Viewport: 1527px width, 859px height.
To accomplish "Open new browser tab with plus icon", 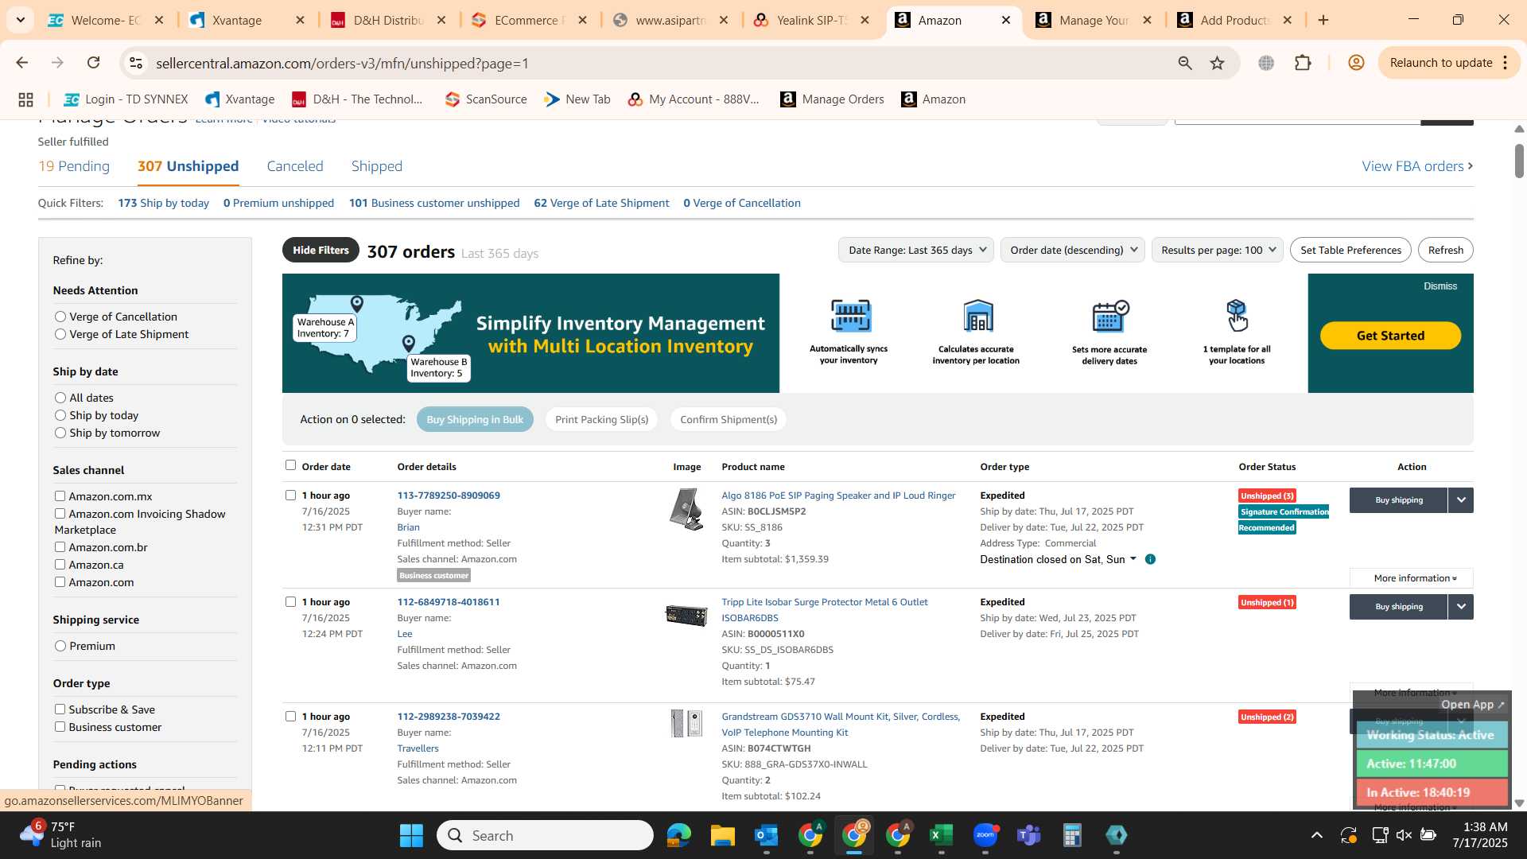I will coord(1323,20).
